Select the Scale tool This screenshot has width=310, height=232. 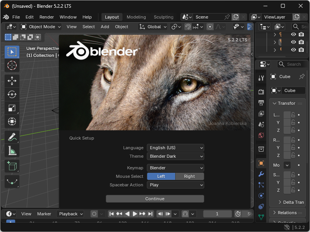coord(12,108)
